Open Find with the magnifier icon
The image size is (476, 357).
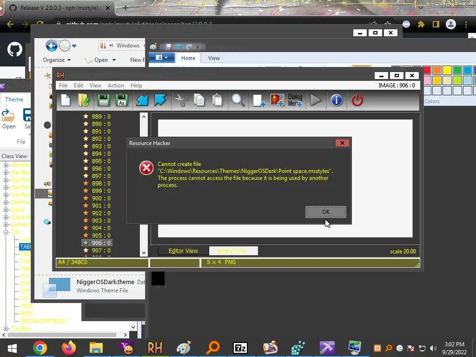[238, 100]
